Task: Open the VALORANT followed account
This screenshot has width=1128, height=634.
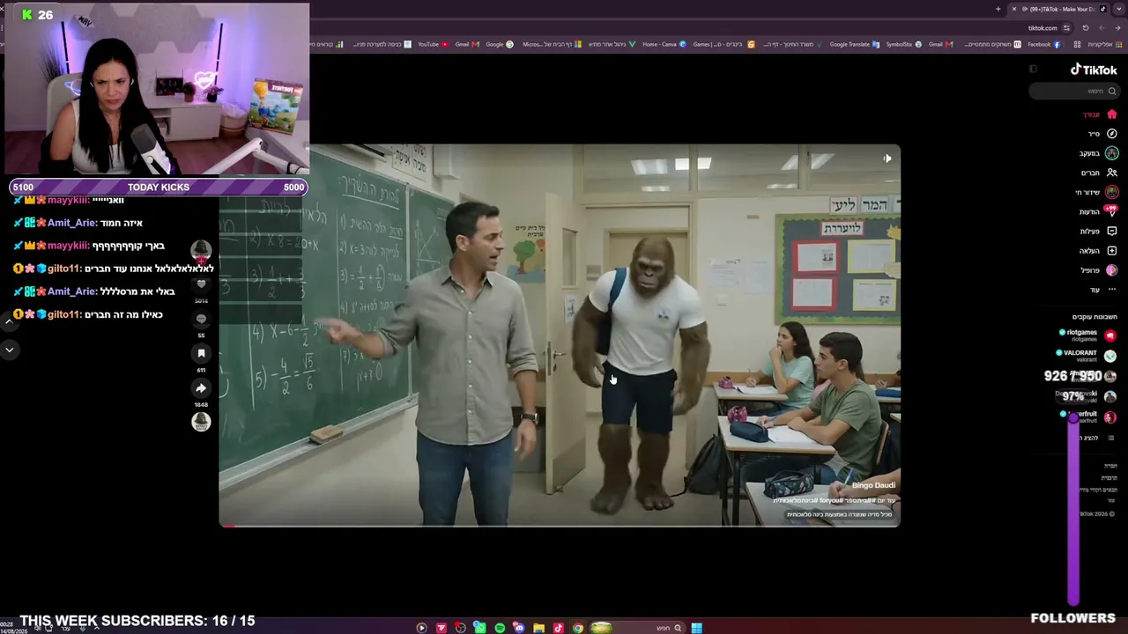Action: 1087,355
